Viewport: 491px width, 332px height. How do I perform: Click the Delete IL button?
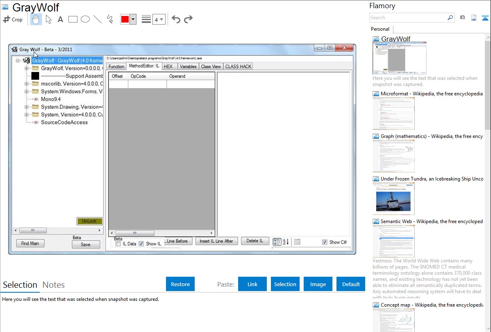255,241
